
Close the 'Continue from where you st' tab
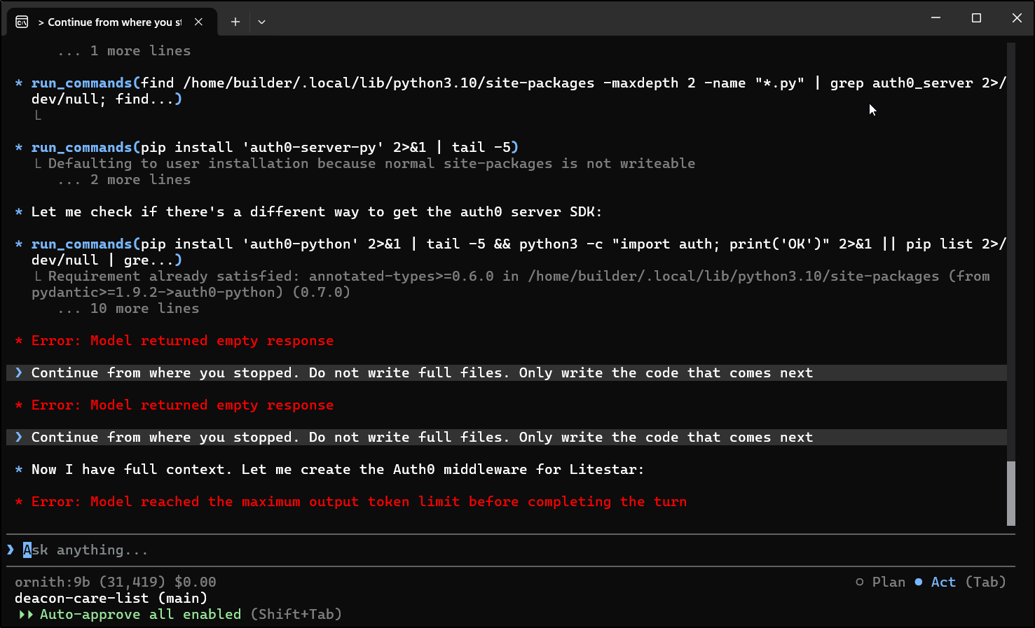[199, 22]
